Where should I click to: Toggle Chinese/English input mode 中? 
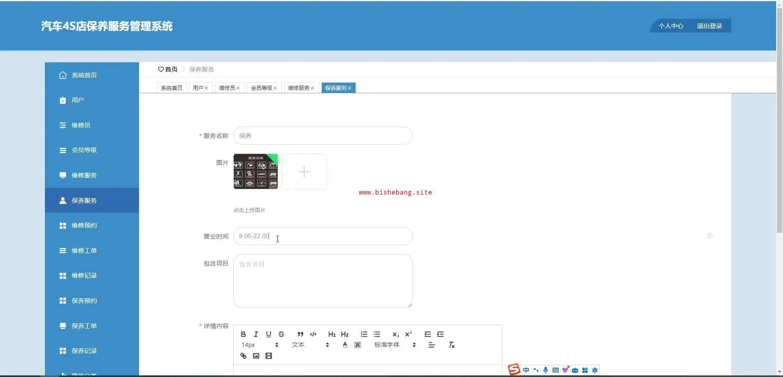tap(526, 370)
